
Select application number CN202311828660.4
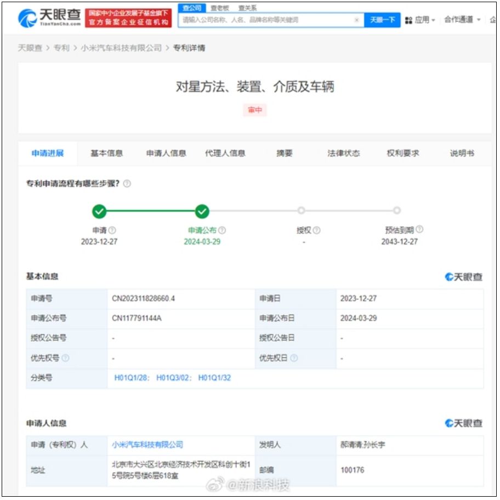(143, 299)
